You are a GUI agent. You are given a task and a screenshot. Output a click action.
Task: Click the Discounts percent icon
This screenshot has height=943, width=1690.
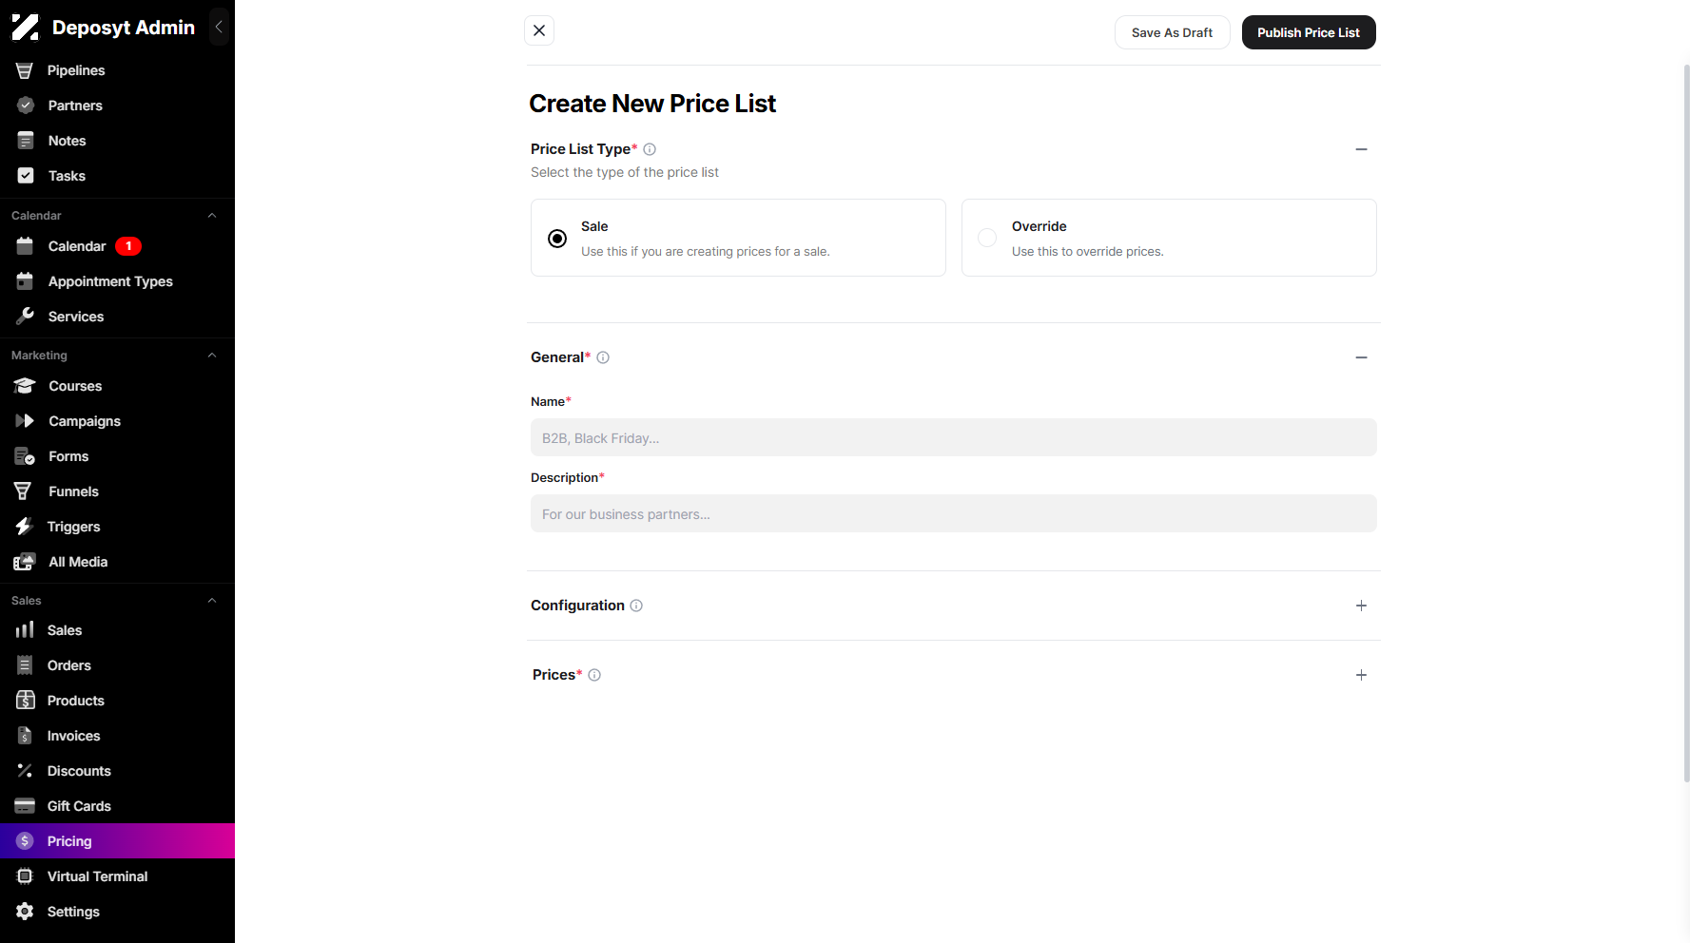25,771
